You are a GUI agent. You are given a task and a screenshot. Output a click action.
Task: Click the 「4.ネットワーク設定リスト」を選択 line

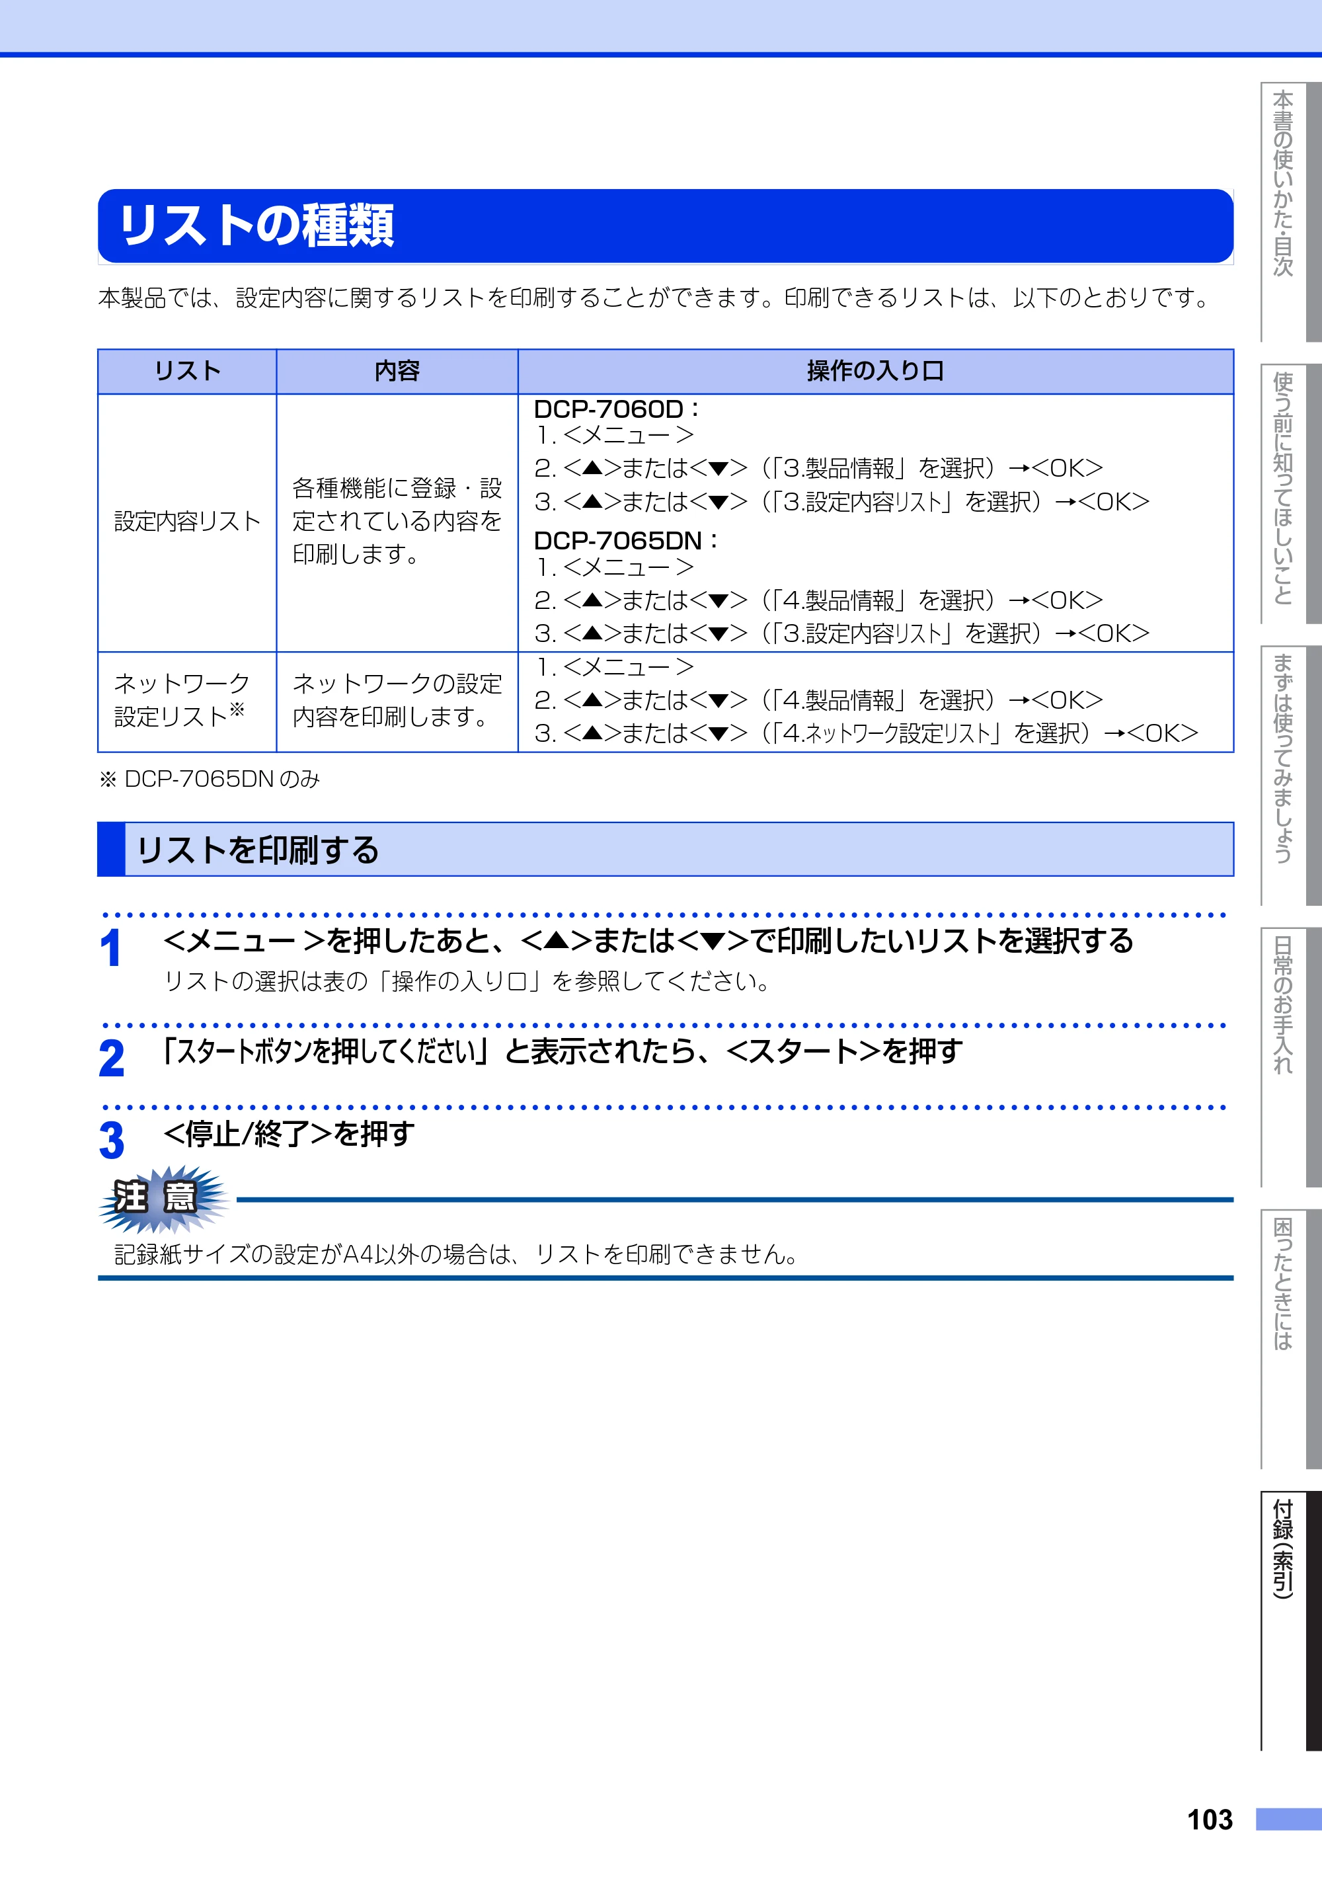coord(867,733)
